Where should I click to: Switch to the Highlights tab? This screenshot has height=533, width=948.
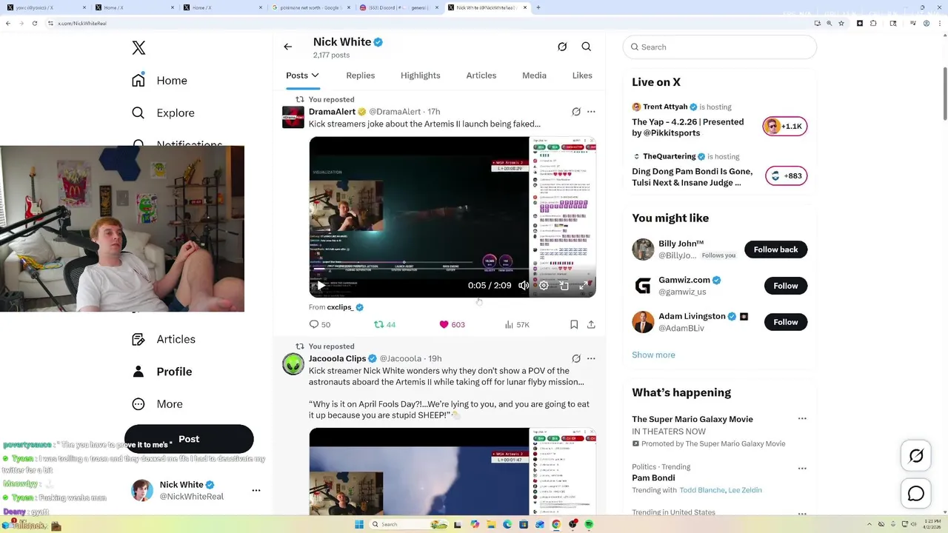coord(421,76)
